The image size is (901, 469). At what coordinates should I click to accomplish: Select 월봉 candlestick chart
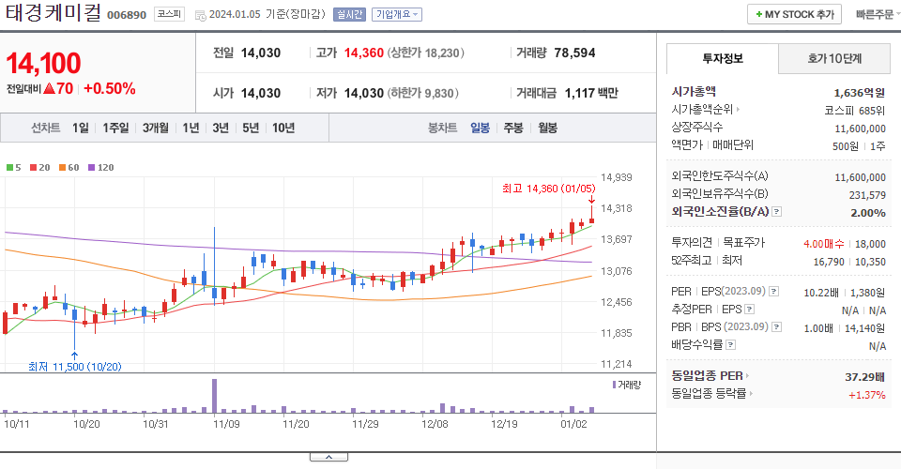pyautogui.click(x=547, y=128)
